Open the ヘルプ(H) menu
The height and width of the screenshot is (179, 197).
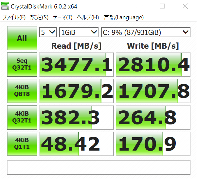tap(88, 17)
